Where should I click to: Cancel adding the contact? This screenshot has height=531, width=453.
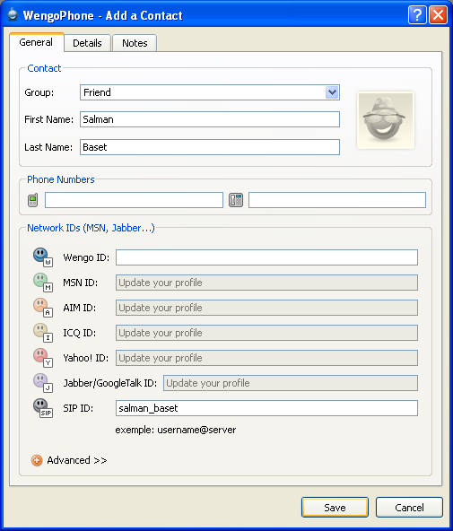(x=409, y=508)
